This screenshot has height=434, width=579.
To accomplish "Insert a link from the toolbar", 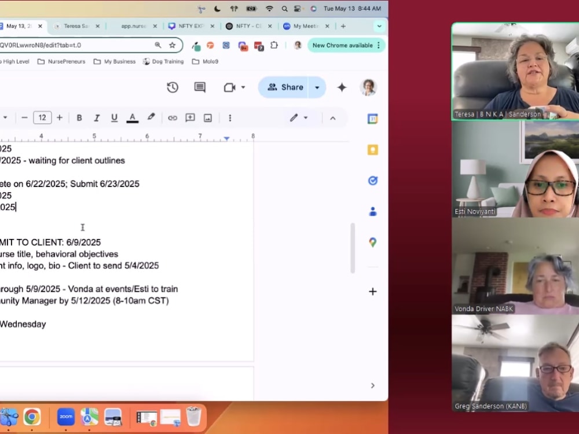I will [x=173, y=117].
